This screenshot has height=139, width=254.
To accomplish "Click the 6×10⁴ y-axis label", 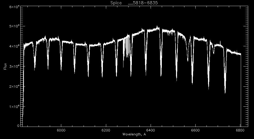I will [14, 7].
